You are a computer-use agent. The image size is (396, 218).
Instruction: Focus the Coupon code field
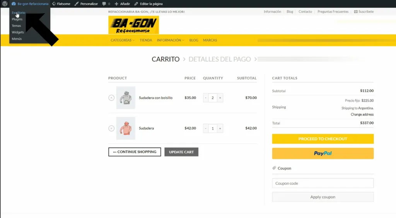[x=323, y=183]
